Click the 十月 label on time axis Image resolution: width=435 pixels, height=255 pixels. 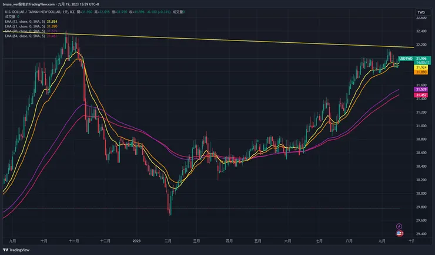(x=43, y=241)
